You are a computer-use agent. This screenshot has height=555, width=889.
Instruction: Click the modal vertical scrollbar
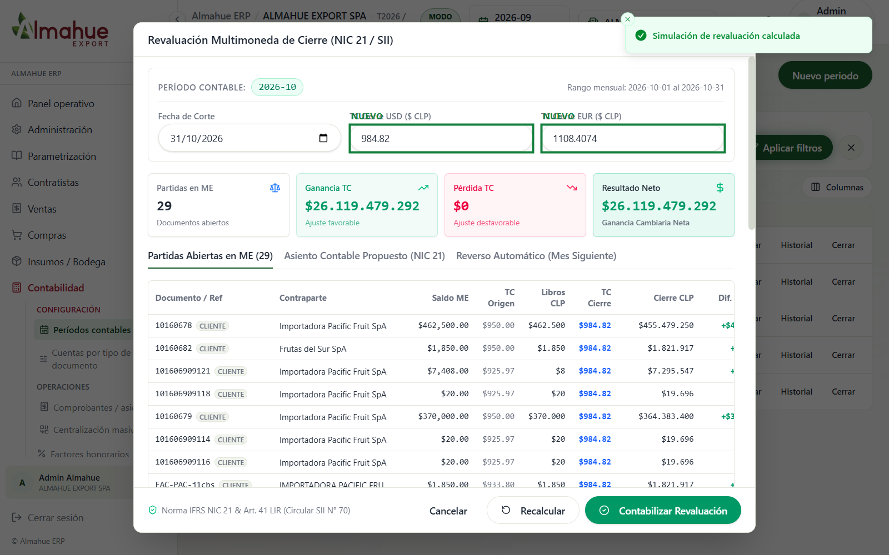pyautogui.click(x=752, y=143)
